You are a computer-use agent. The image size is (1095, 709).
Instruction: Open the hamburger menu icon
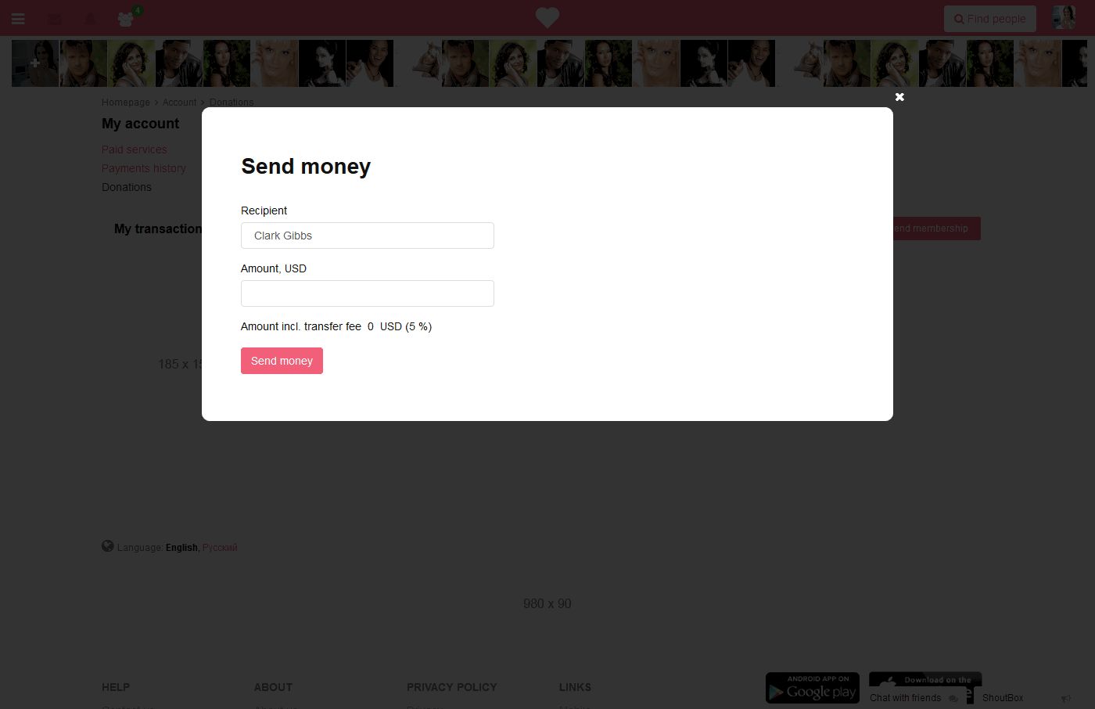point(18,19)
